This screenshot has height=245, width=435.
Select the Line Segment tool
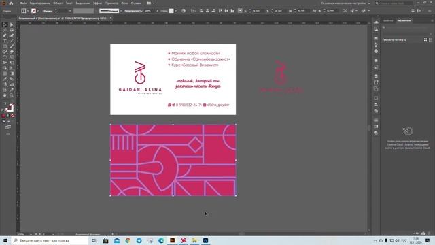tap(12, 41)
